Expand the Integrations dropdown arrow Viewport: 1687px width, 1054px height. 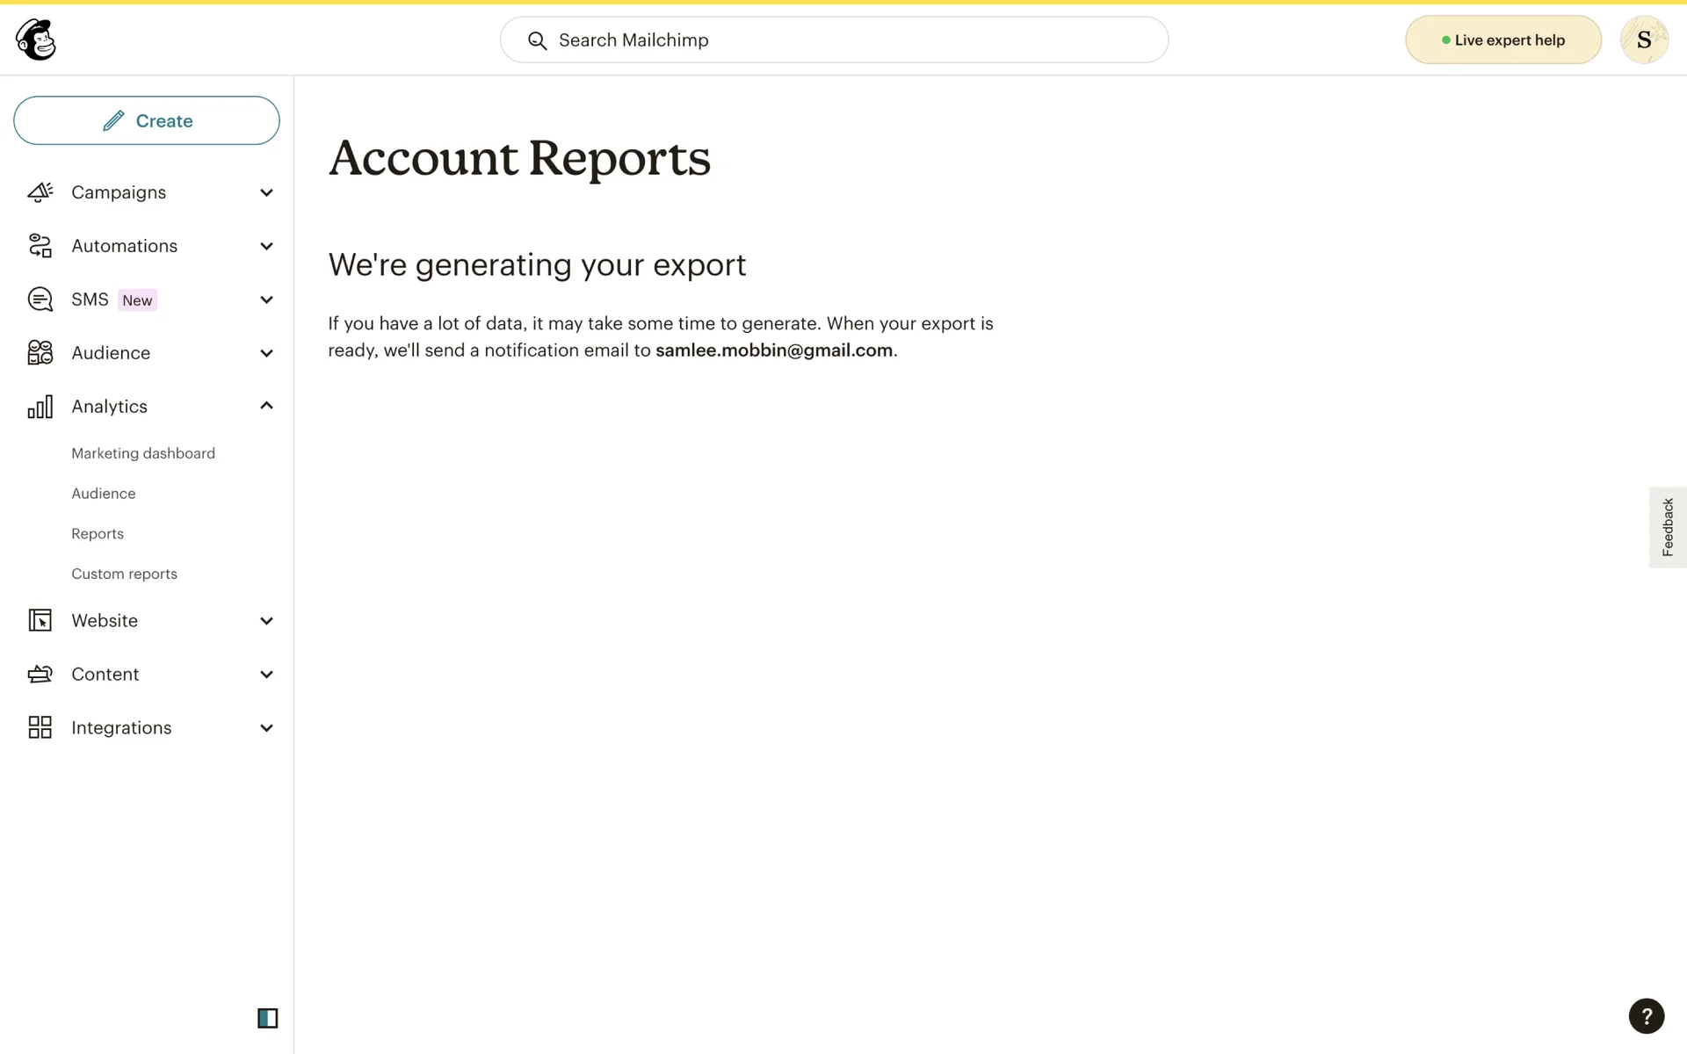[266, 728]
